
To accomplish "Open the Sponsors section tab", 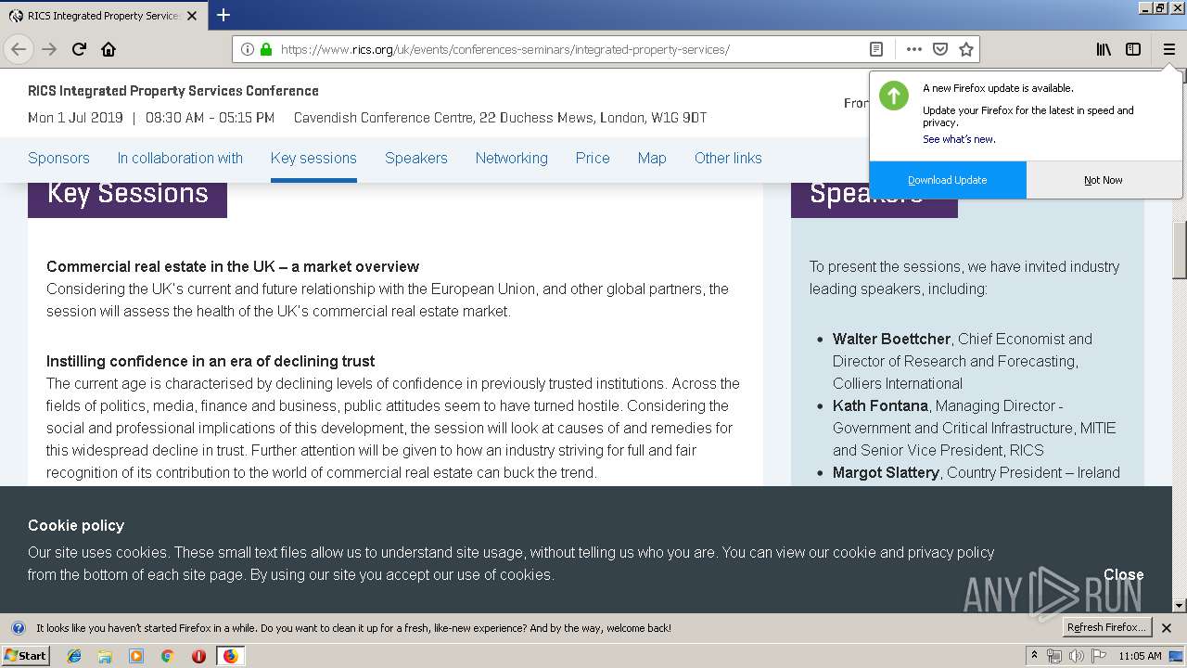I will pos(58,158).
